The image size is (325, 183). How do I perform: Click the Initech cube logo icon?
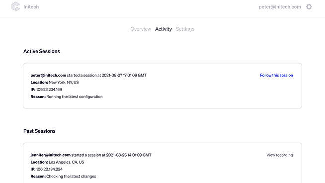(15, 6)
